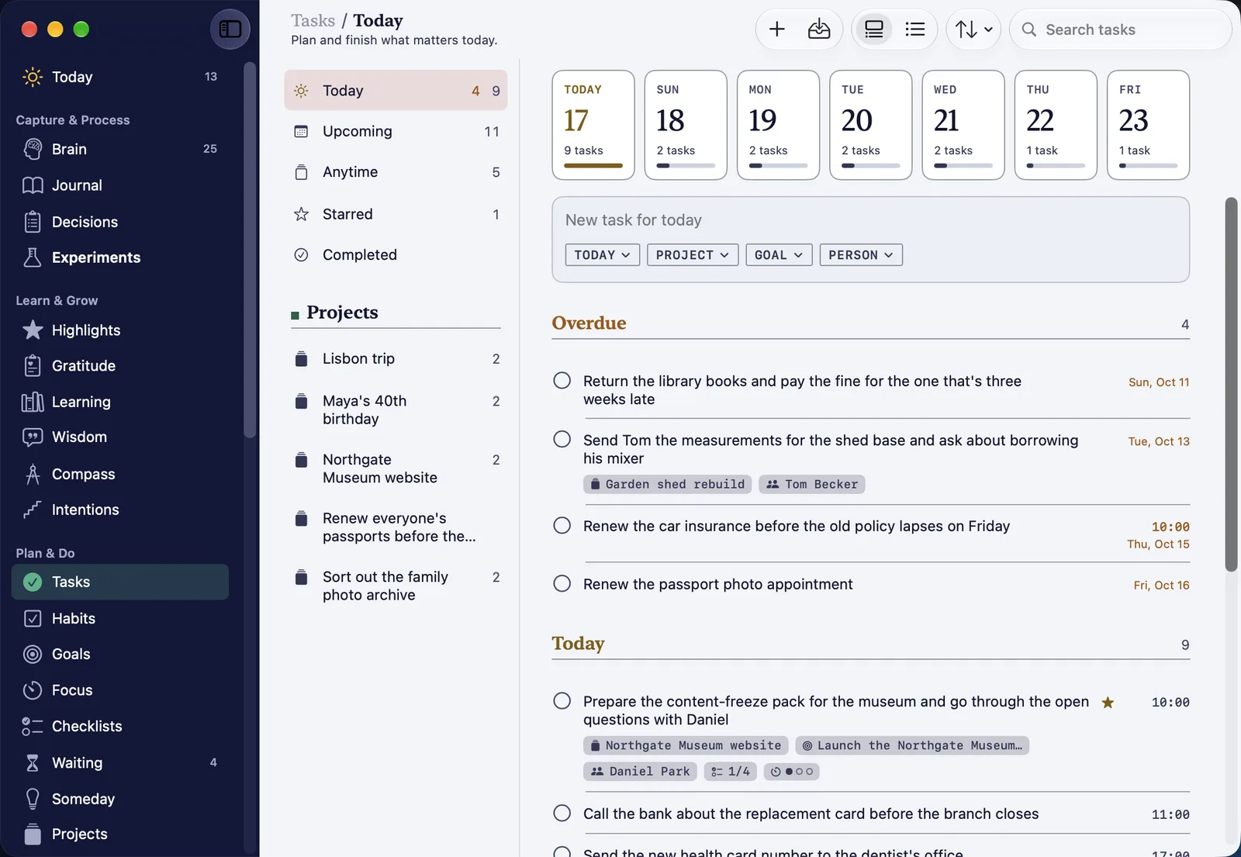Switch to list view icon

point(915,29)
